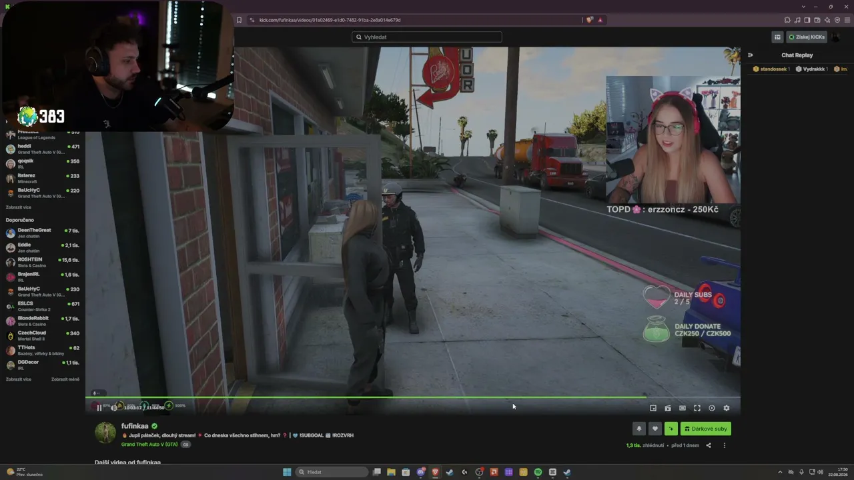Open Eddie channel in sidebar

click(x=43, y=247)
